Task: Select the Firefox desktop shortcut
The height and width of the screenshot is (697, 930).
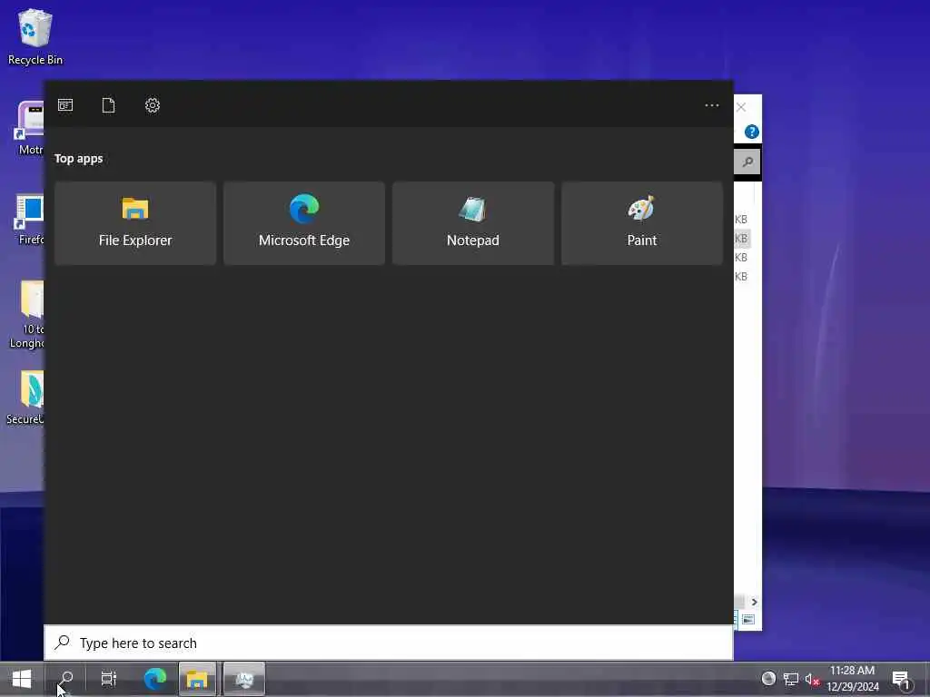Action: 30,220
